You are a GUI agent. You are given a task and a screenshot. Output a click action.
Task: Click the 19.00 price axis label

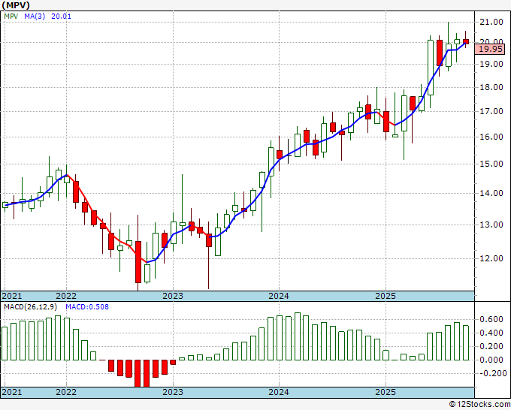[491, 64]
